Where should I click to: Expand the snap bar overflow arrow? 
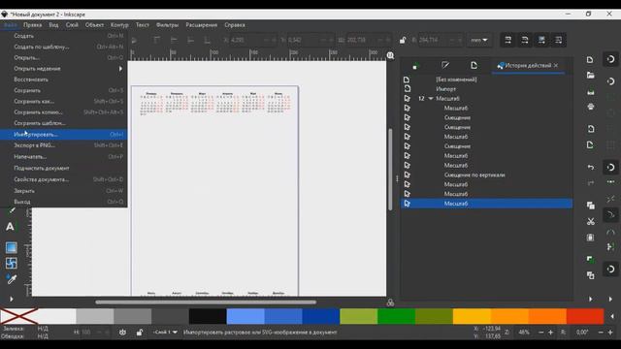(x=610, y=300)
